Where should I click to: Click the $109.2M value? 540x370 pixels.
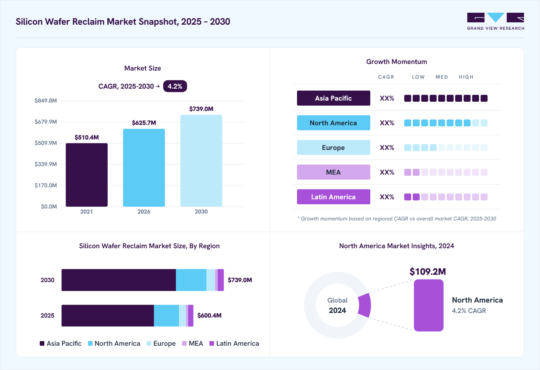[428, 272]
